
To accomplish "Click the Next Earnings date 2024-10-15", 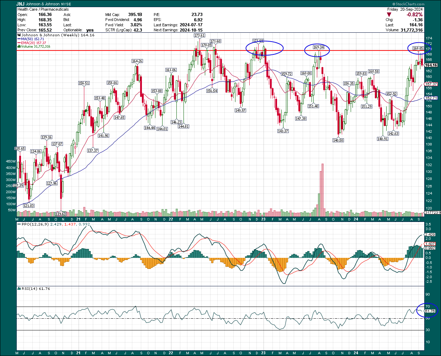I will [x=191, y=30].
